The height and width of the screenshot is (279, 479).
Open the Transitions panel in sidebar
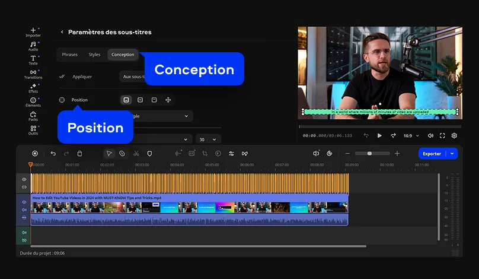pos(33,73)
